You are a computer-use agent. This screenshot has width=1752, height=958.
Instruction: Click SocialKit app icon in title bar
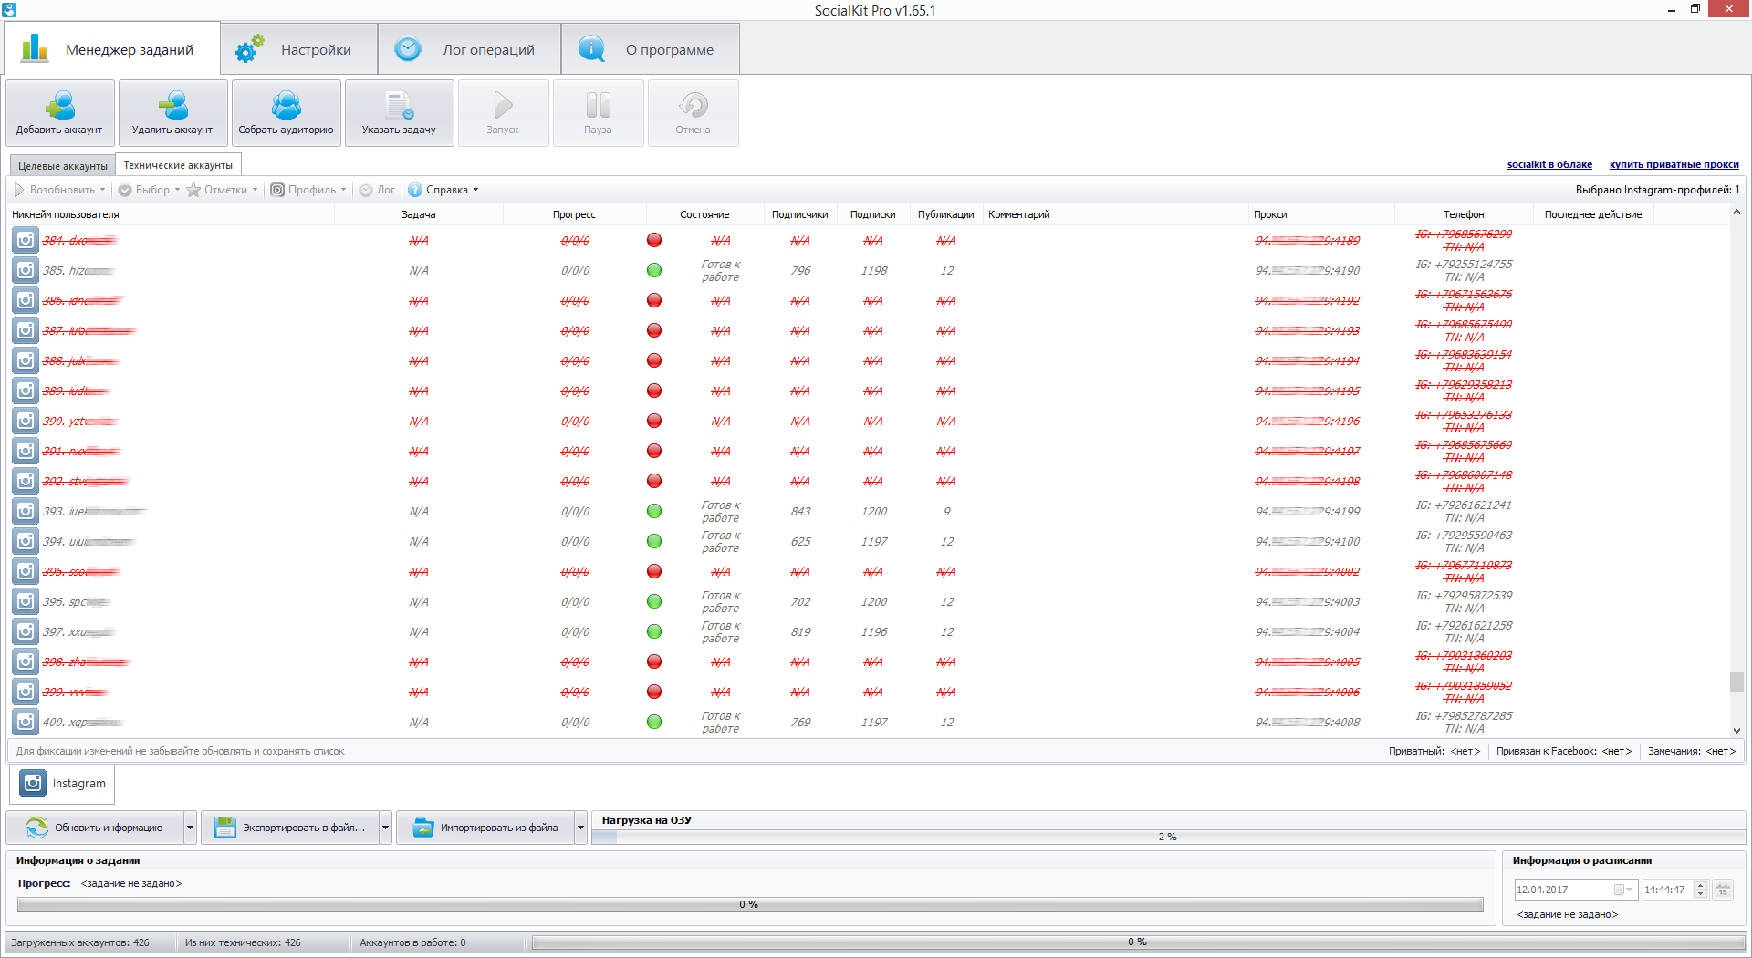click(9, 10)
